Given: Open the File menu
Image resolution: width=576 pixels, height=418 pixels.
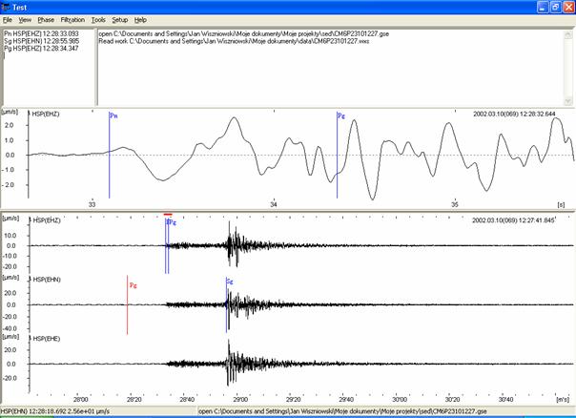Looking at the screenshot, I should tap(8, 20).
